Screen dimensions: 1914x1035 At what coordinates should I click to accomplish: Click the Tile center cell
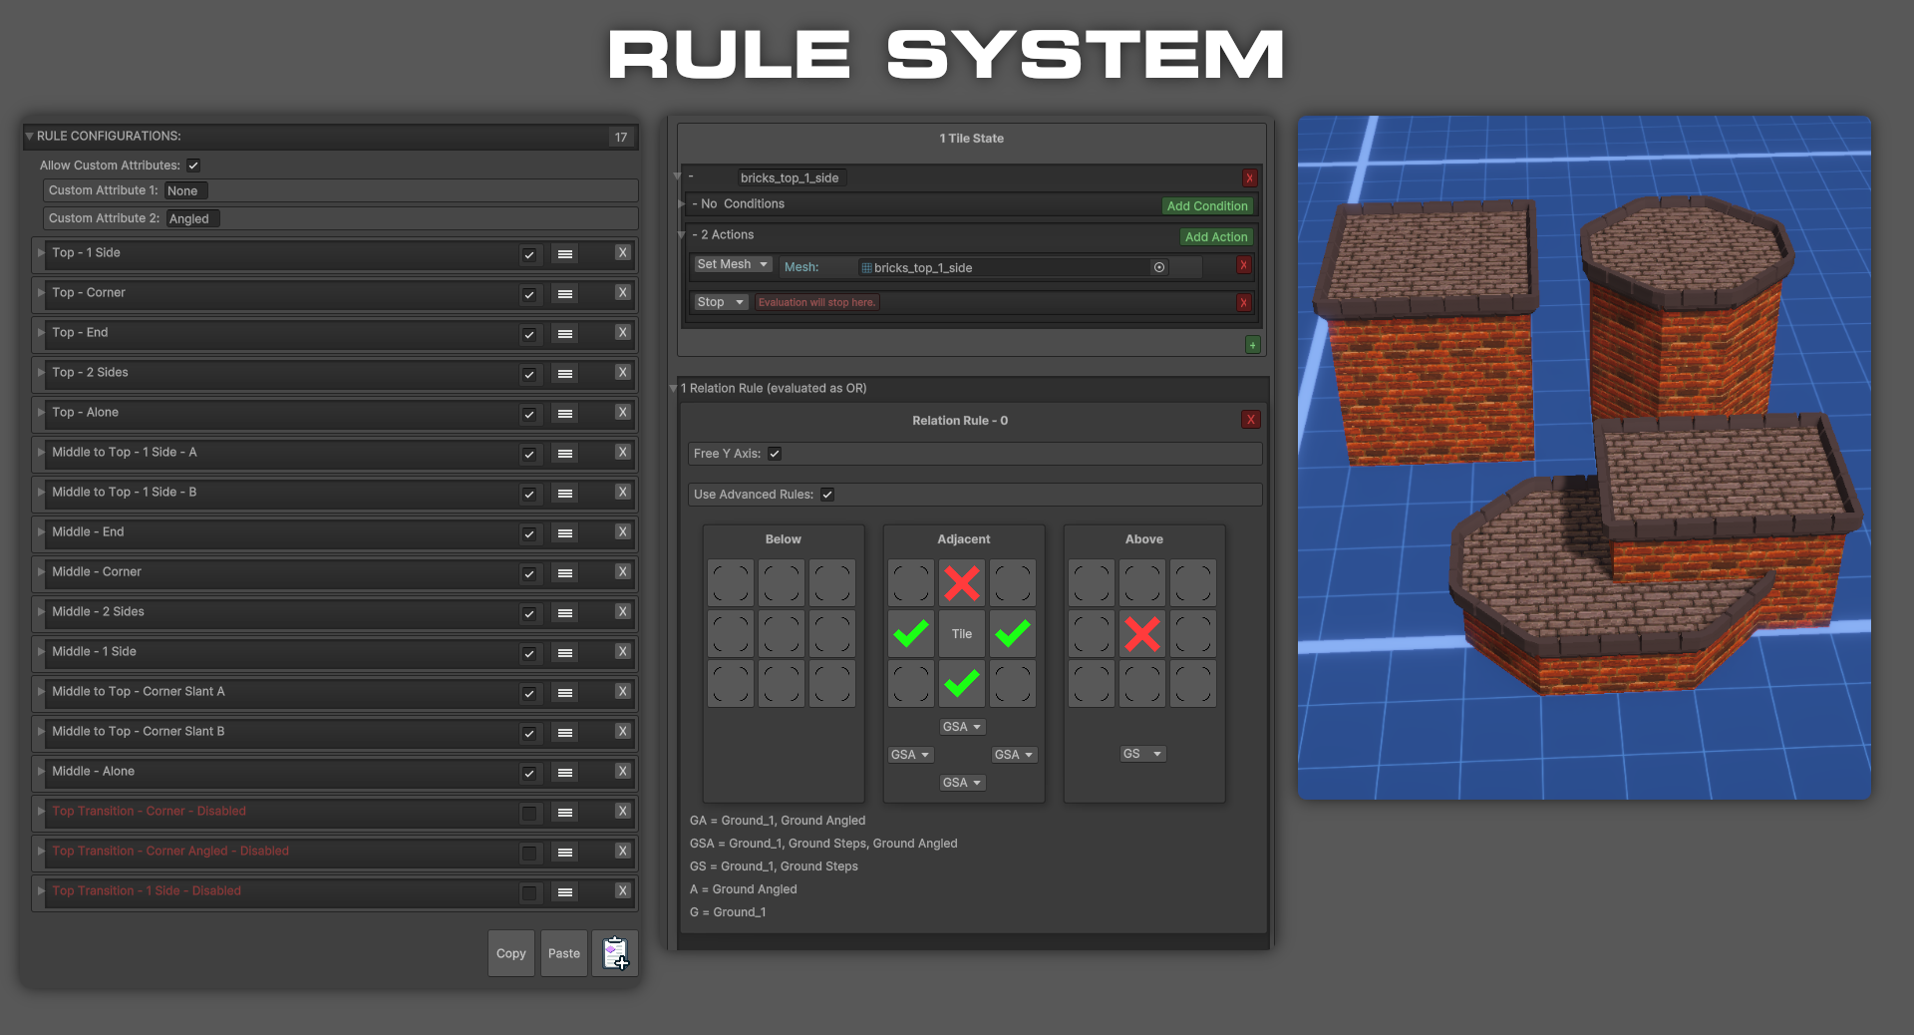pos(962,634)
